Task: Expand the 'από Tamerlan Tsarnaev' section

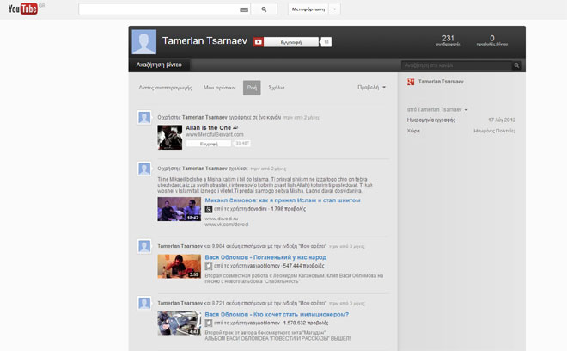Action: [x=437, y=110]
